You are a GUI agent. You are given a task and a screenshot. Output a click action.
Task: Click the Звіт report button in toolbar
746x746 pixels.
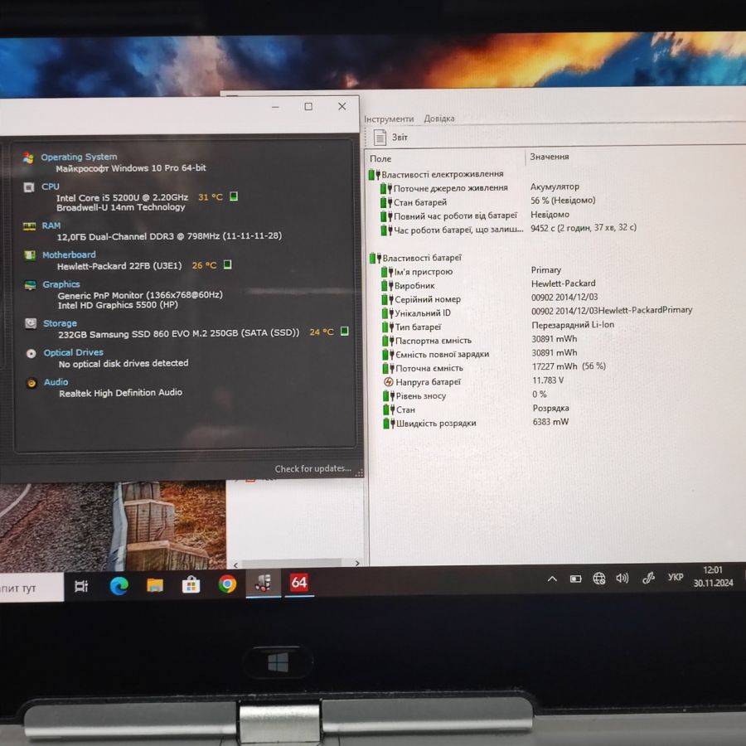point(390,138)
